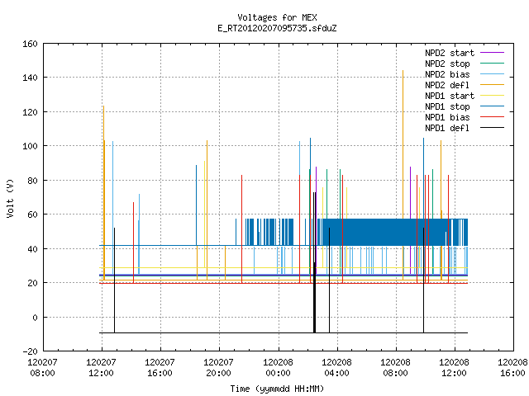Screen dimensions: 529x396
Task: Click the '120207 08:00' x-axis tick label
Action: 42,368
